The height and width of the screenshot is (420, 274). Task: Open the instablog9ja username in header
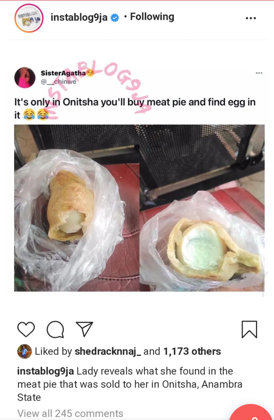click(79, 17)
